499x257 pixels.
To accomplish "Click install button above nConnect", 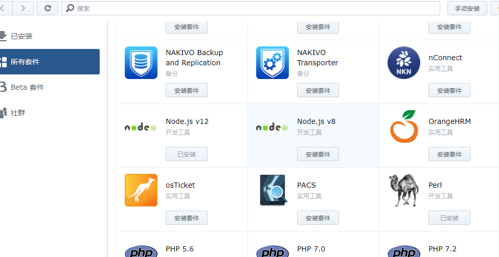I will pyautogui.click(x=449, y=27).
